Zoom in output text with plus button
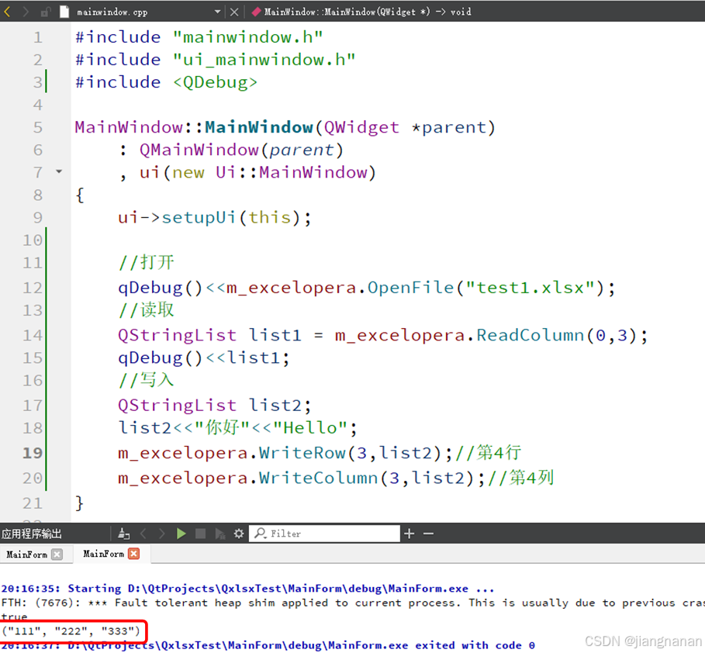This screenshot has width=705, height=653. (410, 534)
